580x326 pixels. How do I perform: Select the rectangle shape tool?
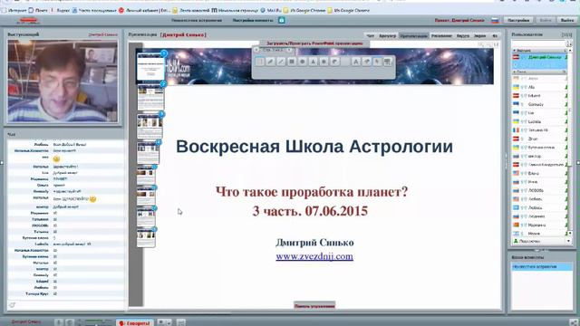click(x=292, y=62)
